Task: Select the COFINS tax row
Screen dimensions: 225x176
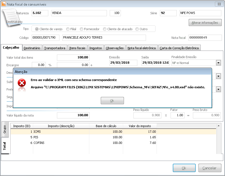Action: (113, 143)
